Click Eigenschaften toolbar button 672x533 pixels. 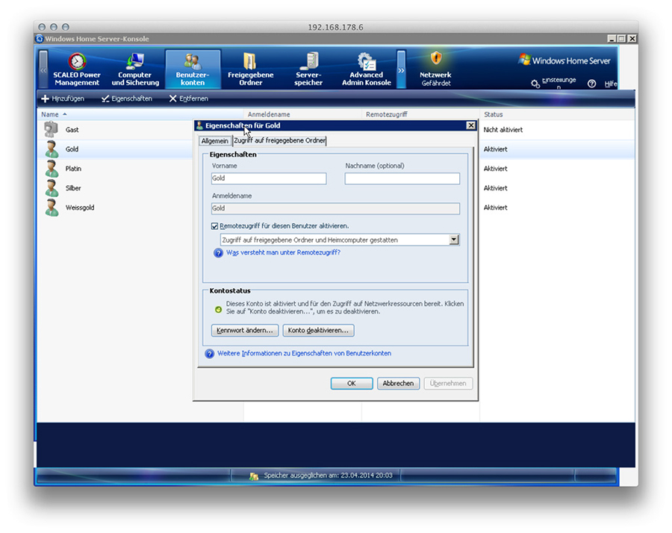tap(127, 99)
